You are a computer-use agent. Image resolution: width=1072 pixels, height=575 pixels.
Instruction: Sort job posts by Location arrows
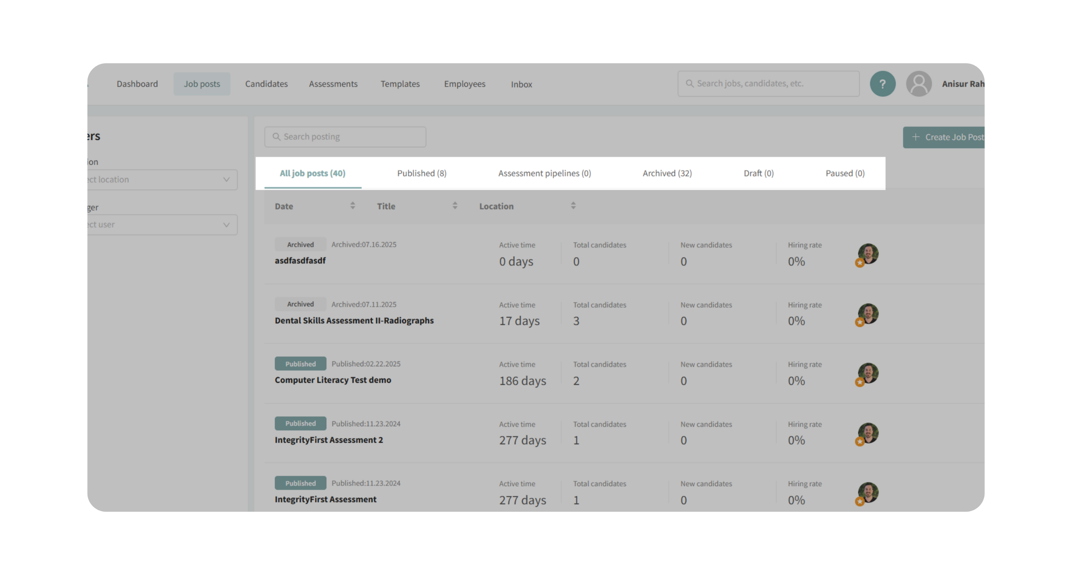[573, 205]
